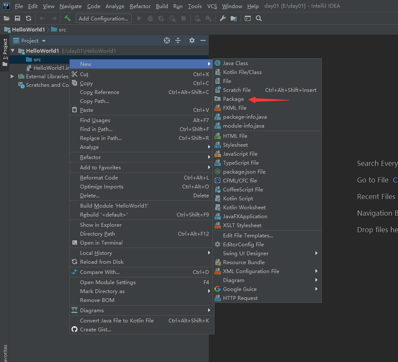Expand the Diagram submenu in New list
This screenshot has width=398, height=362.
pos(267,280)
